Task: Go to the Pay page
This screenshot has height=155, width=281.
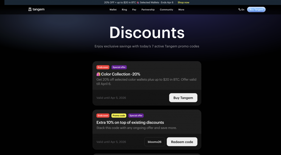Action: [x=134, y=10]
